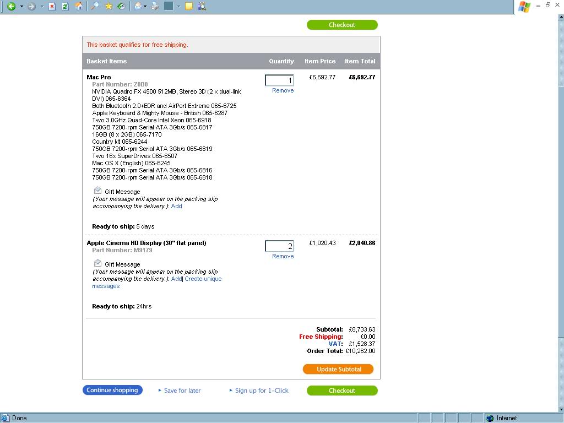Click the Done status bar text

click(x=19, y=418)
